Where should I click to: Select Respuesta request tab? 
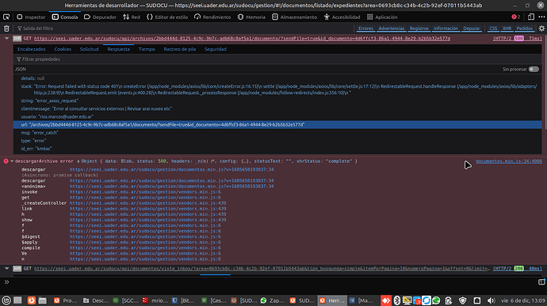[119, 49]
